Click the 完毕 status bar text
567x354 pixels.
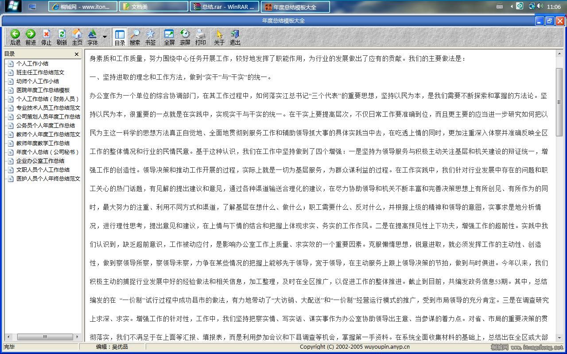[9, 347]
